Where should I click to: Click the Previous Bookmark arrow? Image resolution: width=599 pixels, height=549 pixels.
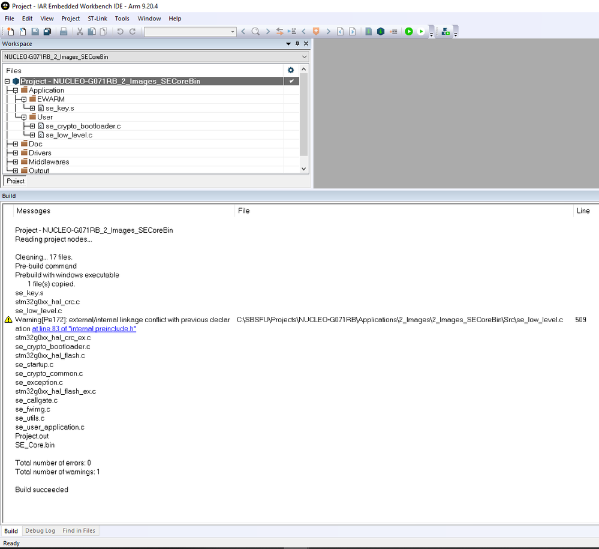point(304,31)
